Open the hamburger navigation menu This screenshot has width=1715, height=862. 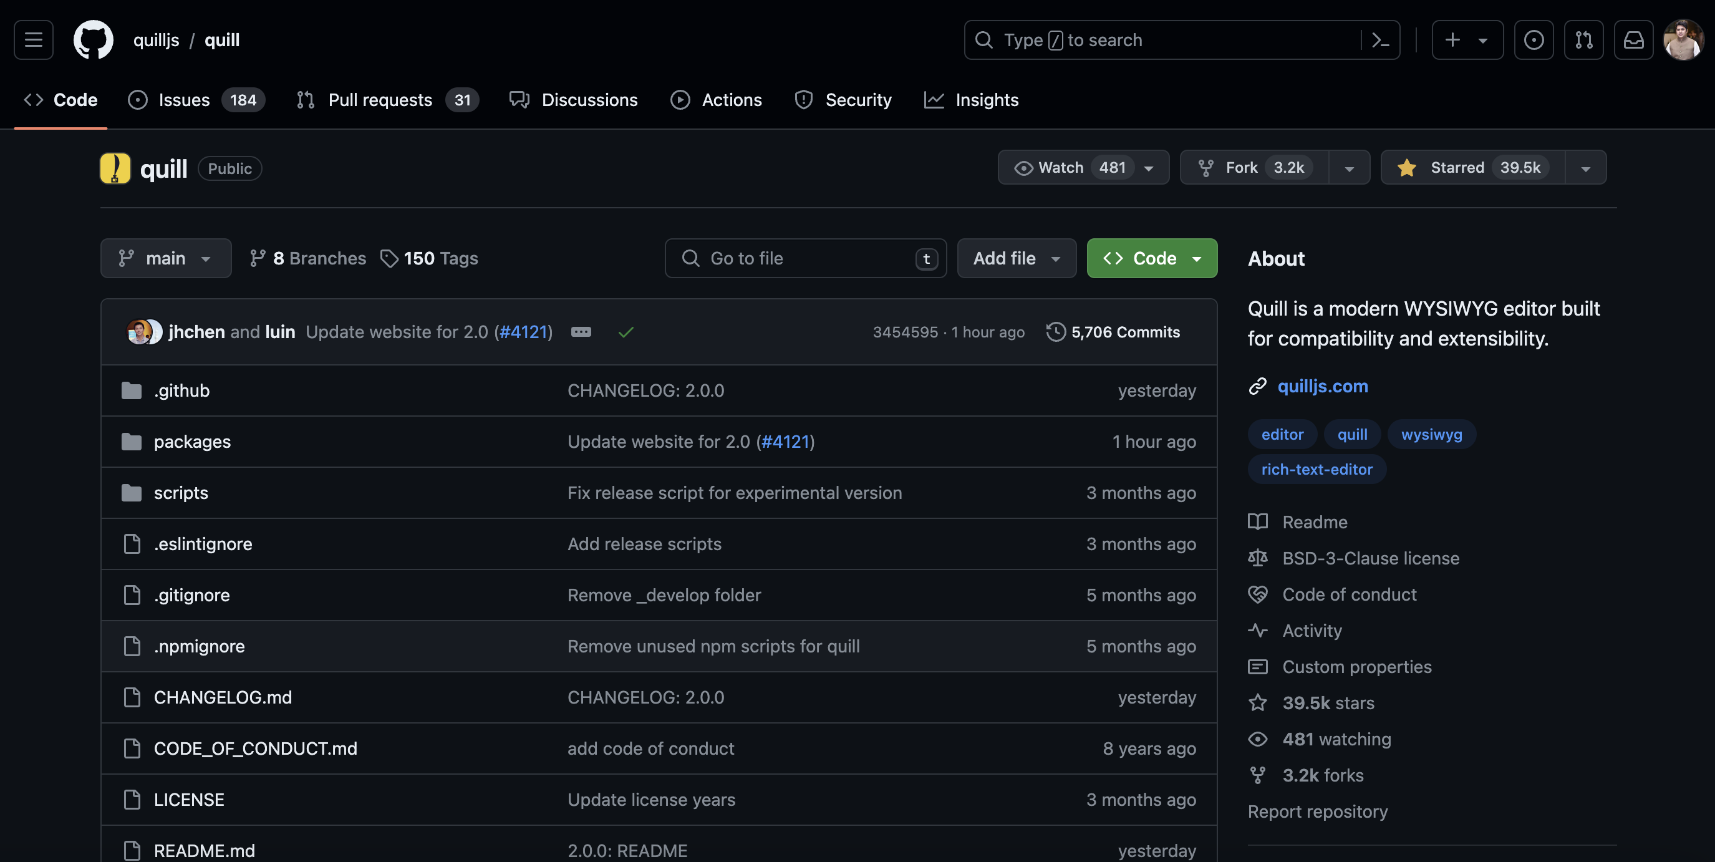point(33,40)
